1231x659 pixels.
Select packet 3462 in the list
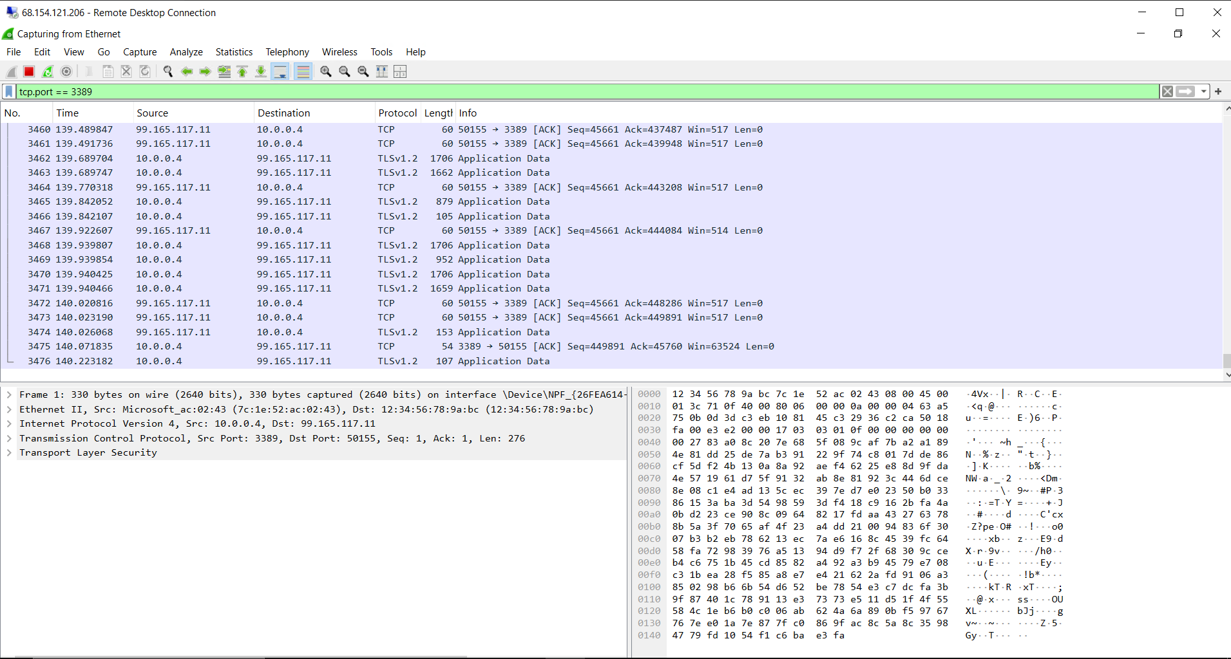coord(611,158)
